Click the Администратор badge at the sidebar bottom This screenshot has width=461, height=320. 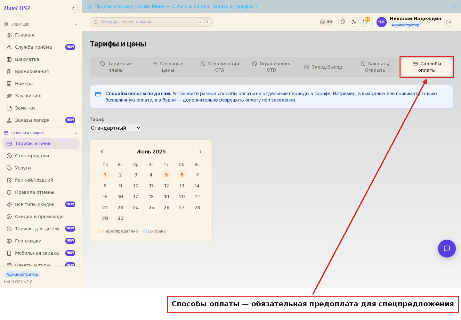(22, 275)
